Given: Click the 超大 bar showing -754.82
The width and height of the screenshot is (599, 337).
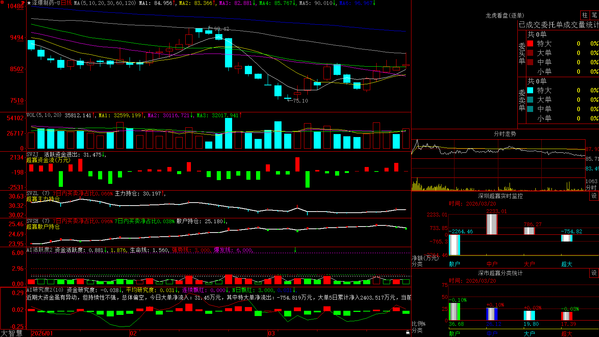Looking at the screenshot, I should (x=567, y=238).
